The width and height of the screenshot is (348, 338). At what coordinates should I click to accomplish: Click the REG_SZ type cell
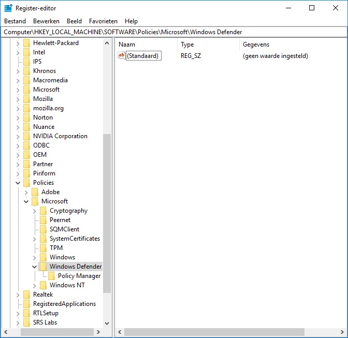(191, 56)
